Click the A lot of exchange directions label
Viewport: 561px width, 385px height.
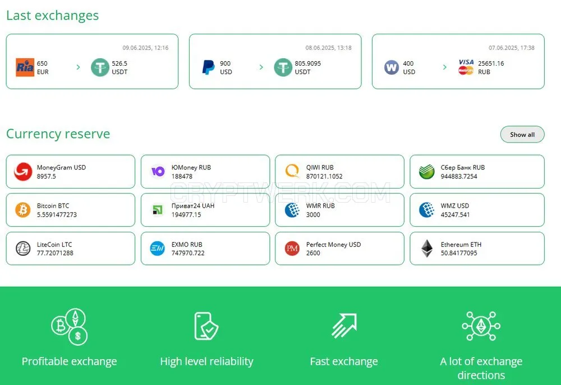point(481,368)
